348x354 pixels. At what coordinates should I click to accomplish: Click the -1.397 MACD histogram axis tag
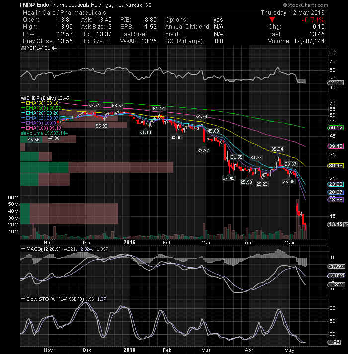[x=336, y=266]
